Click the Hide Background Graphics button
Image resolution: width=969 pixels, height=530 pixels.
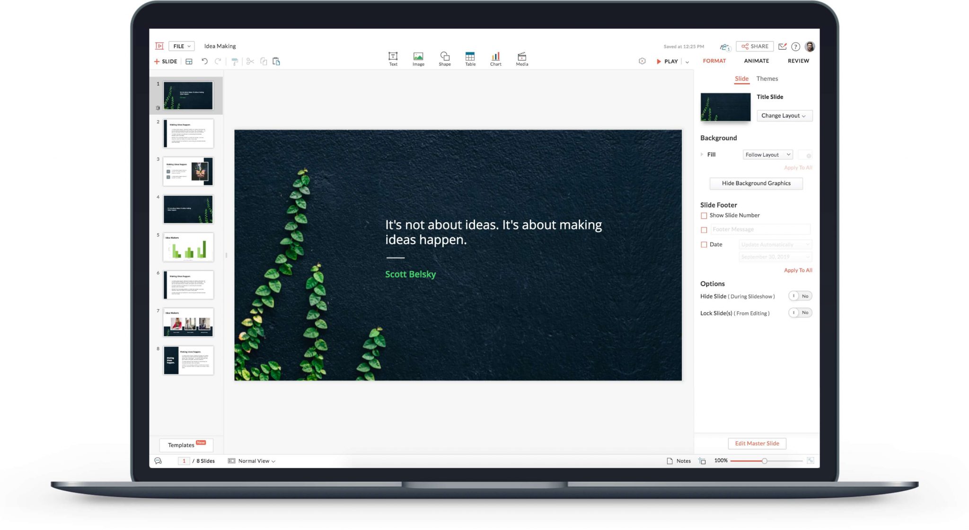click(756, 183)
